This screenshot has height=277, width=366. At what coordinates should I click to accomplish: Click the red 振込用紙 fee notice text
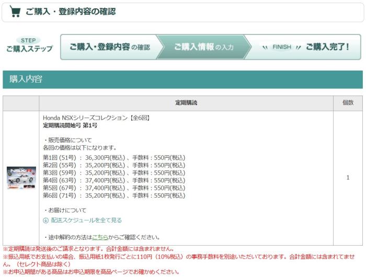(178, 257)
